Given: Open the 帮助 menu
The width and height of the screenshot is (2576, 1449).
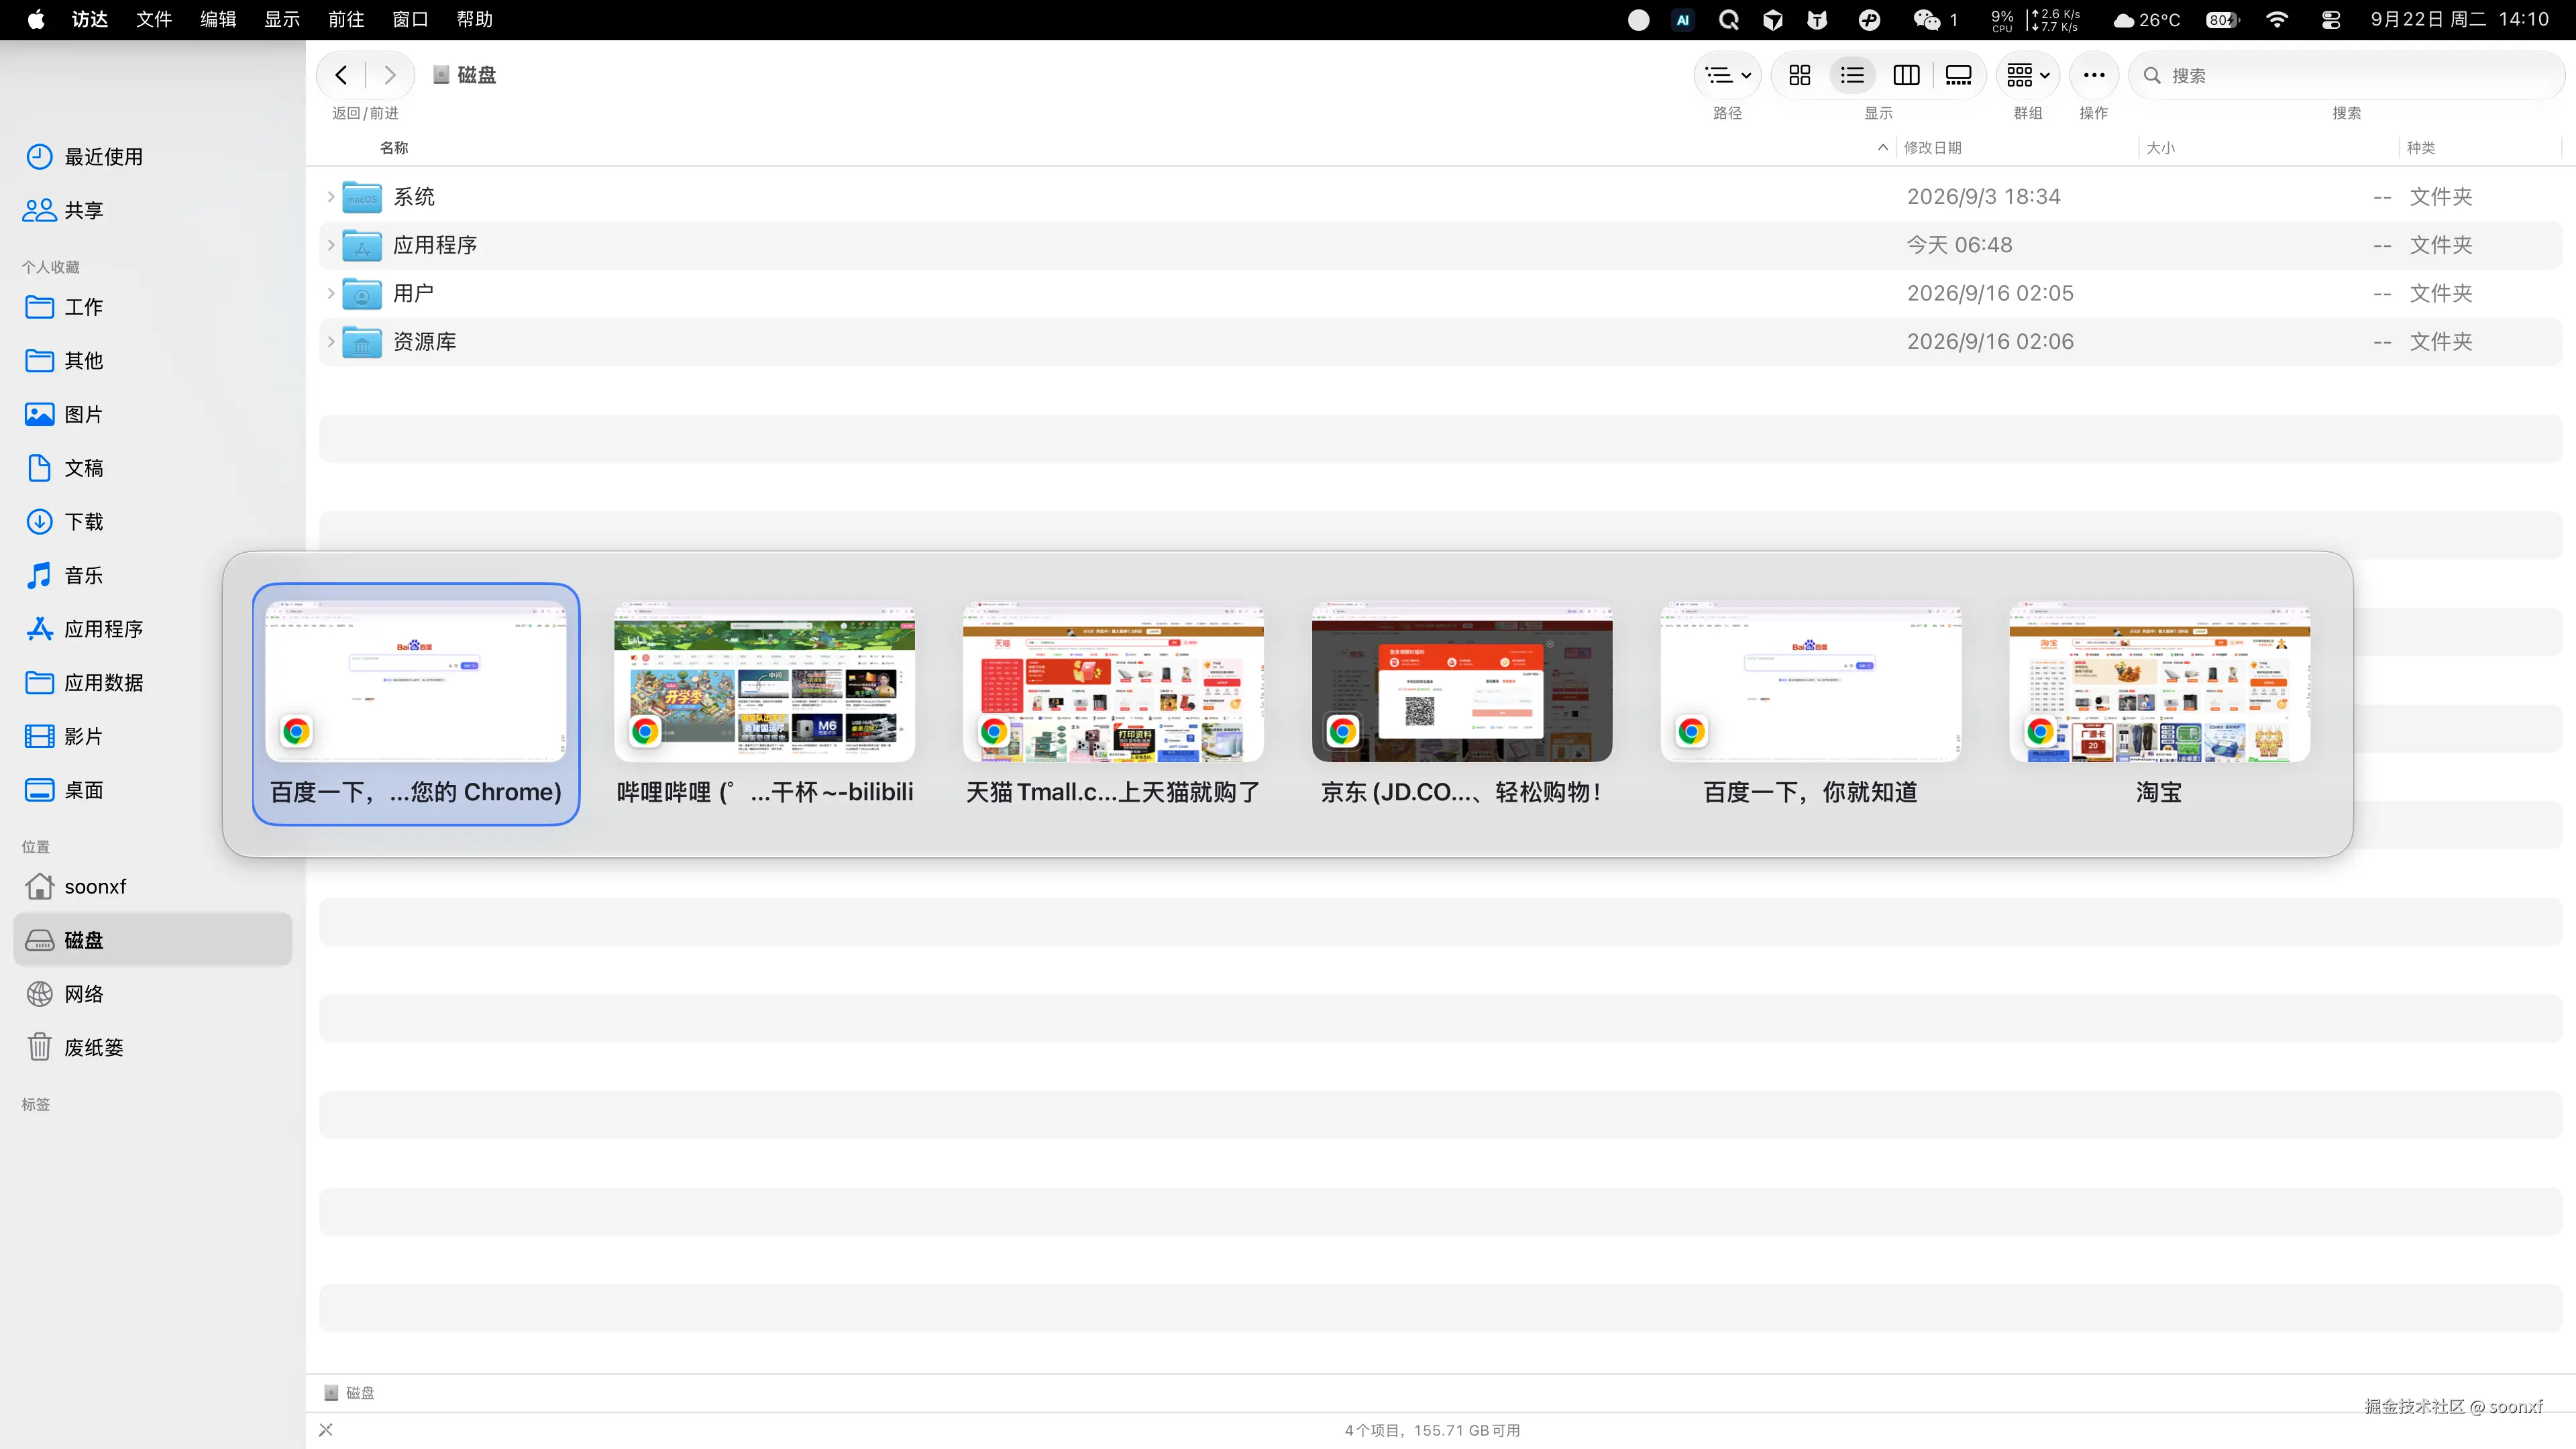Looking at the screenshot, I should coord(474,20).
